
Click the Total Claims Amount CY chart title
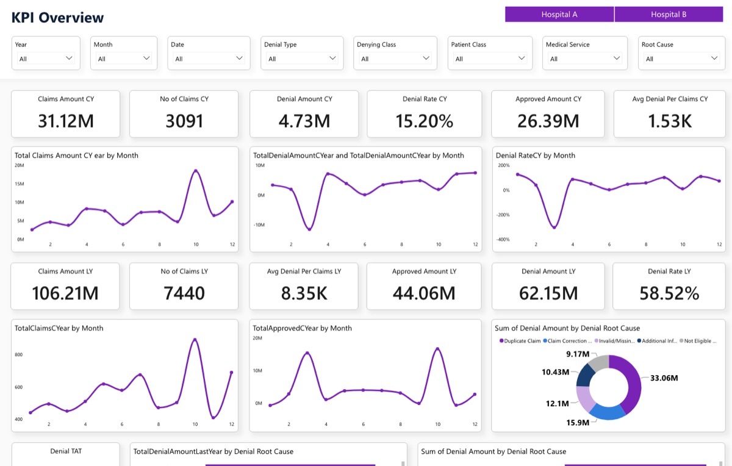pyautogui.click(x=76, y=156)
